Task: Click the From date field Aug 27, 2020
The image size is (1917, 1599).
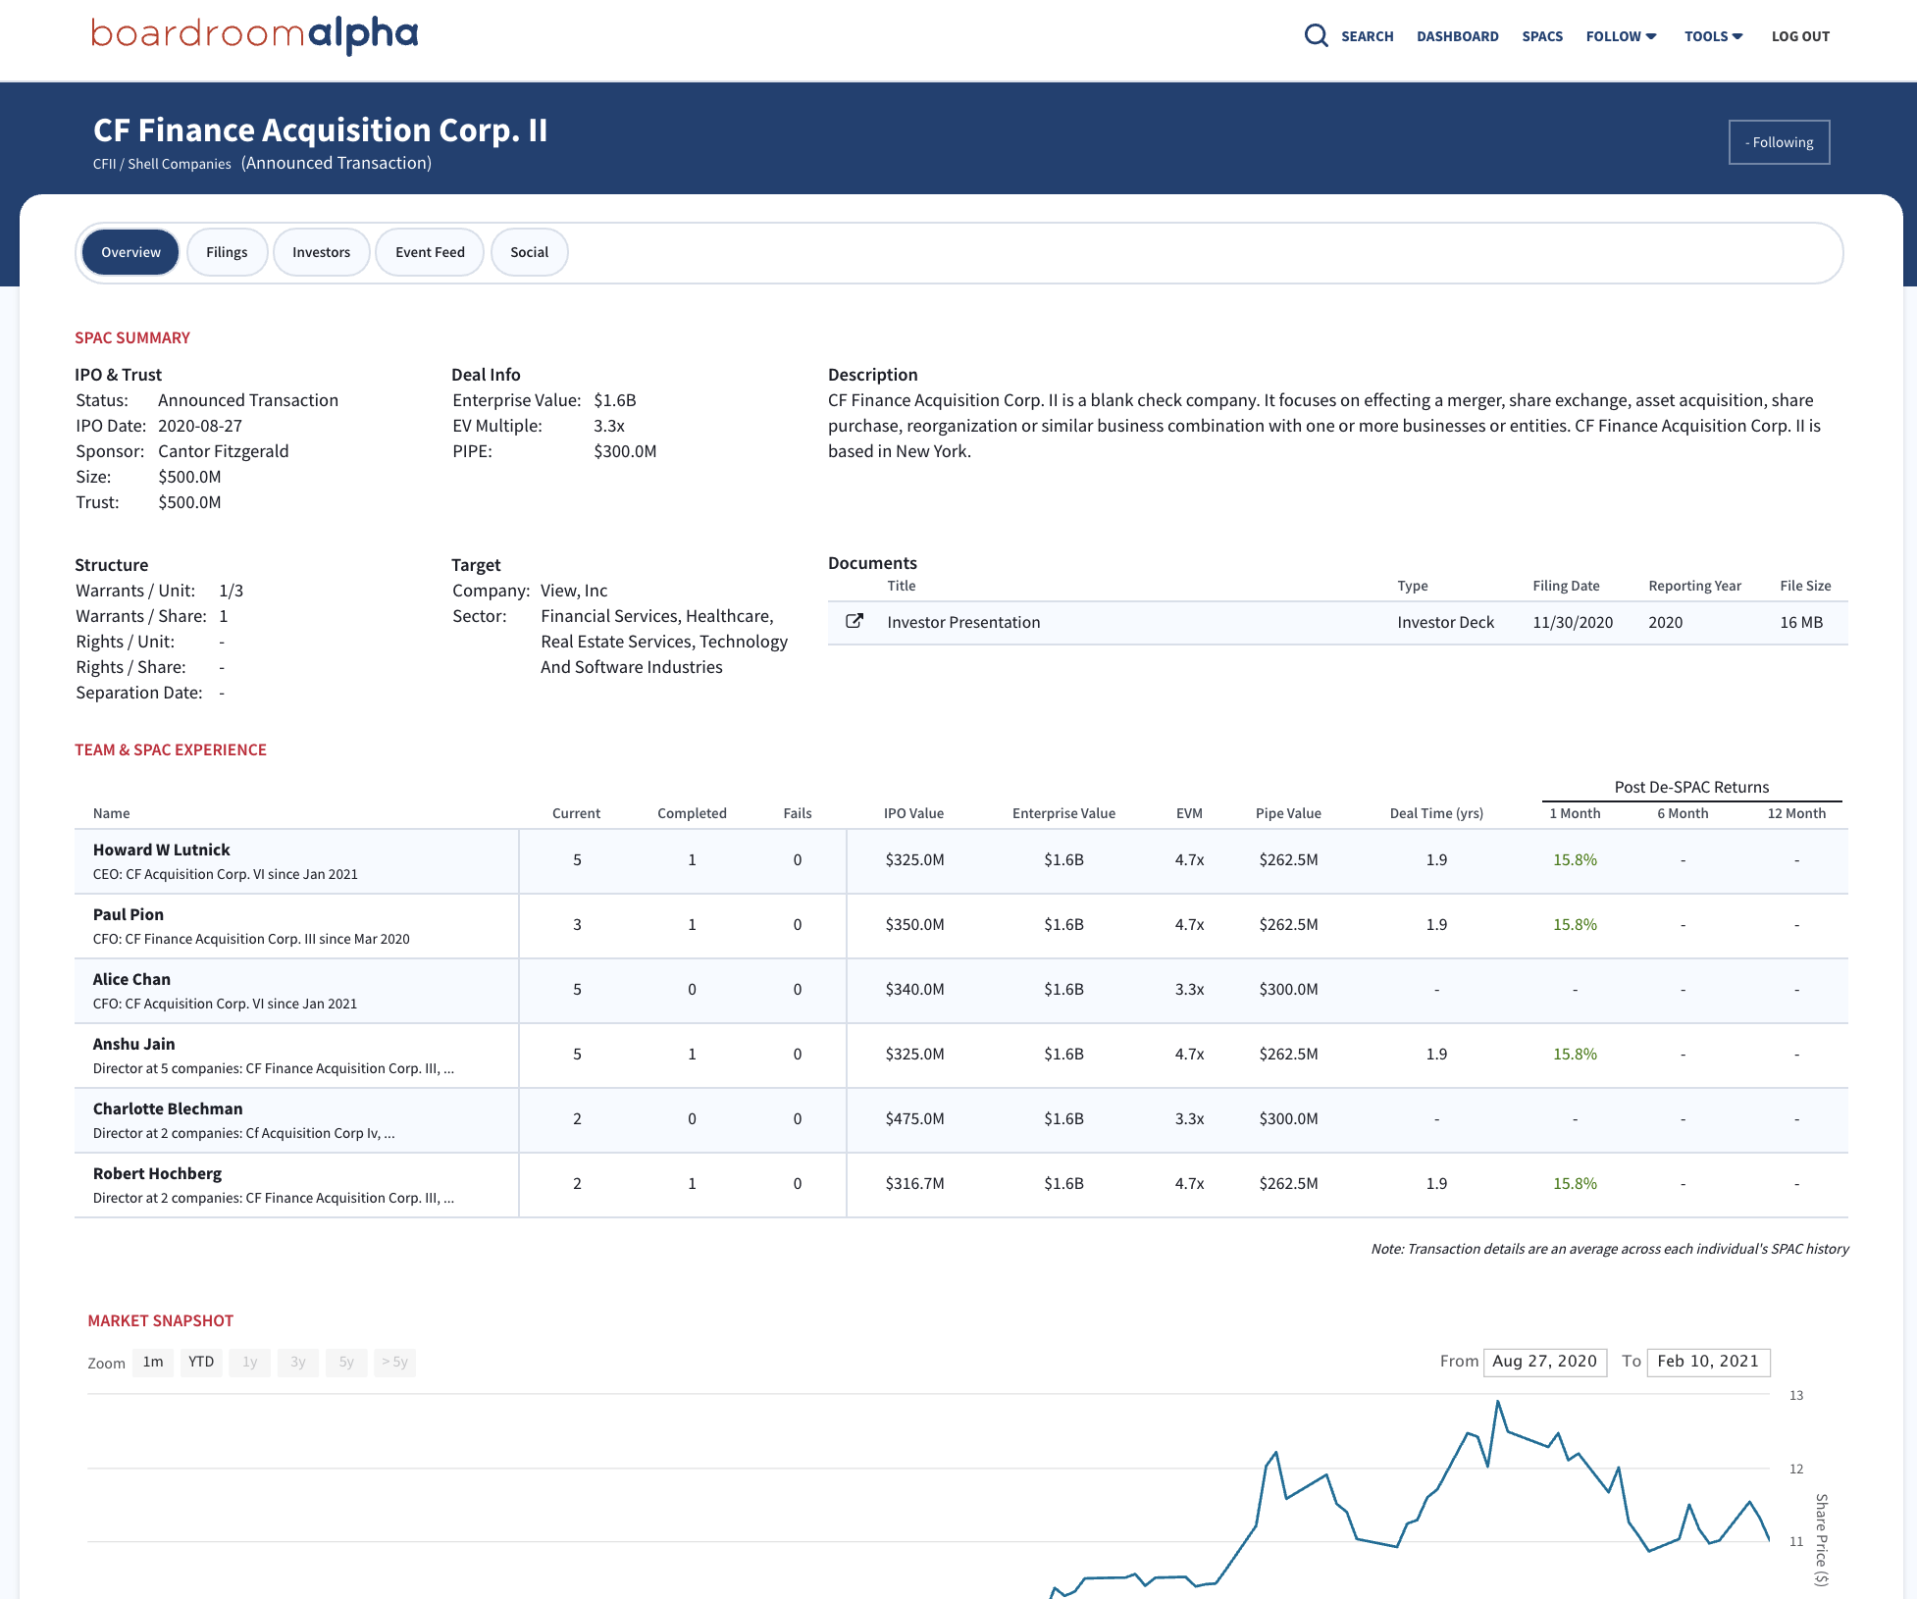Action: [1545, 1362]
